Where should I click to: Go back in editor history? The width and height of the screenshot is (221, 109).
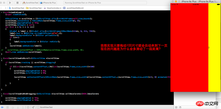coord(1,8)
